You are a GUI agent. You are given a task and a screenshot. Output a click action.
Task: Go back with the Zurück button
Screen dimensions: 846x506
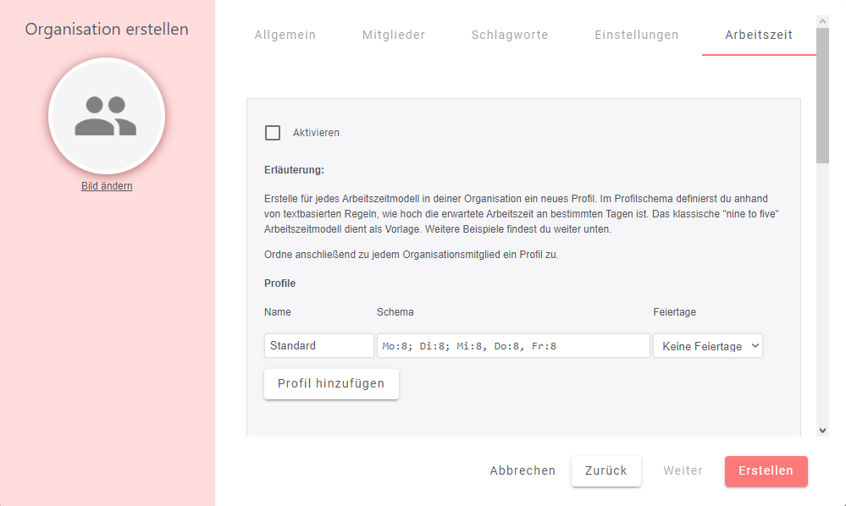[606, 471]
